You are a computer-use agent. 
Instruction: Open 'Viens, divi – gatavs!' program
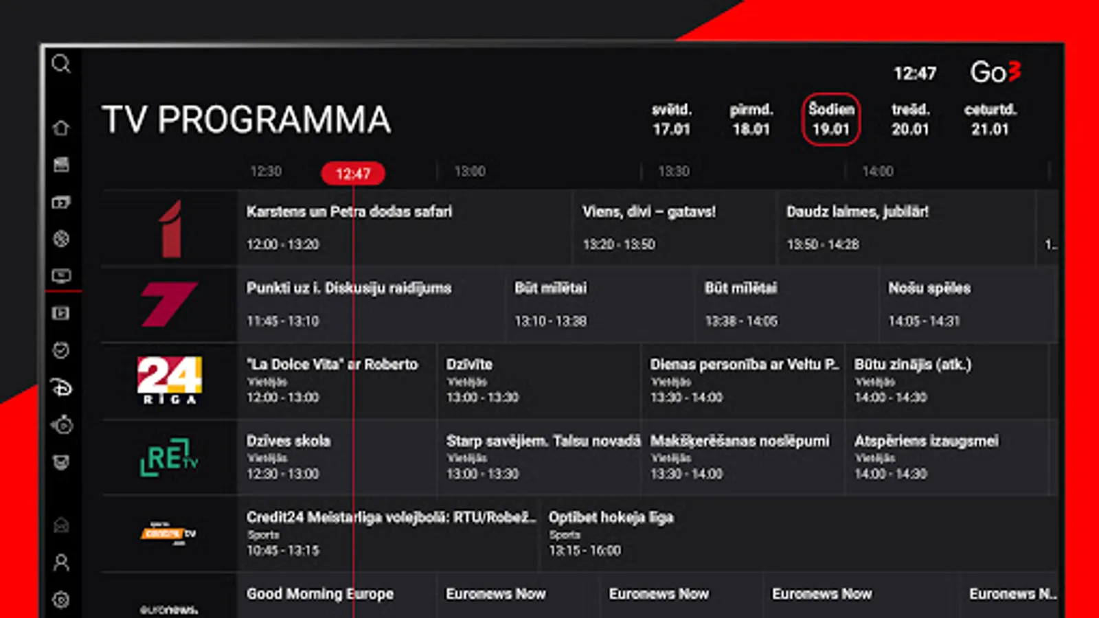pos(675,228)
